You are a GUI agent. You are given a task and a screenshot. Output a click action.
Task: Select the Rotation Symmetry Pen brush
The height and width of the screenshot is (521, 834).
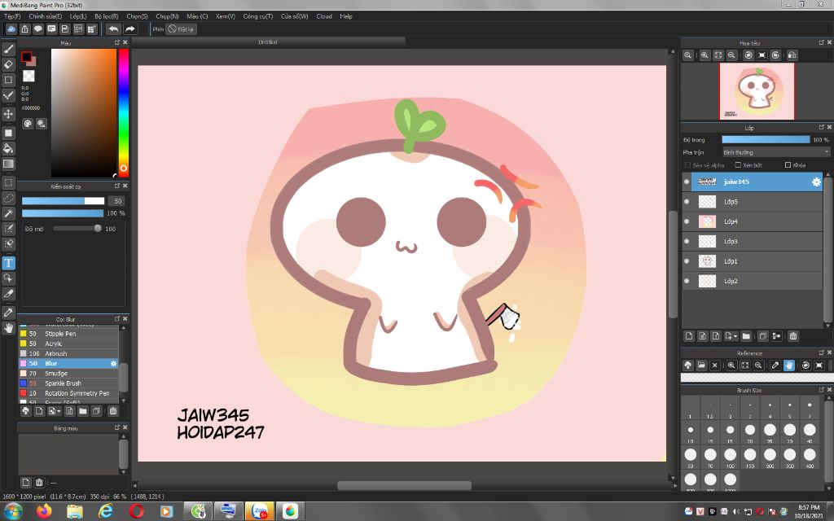68,393
